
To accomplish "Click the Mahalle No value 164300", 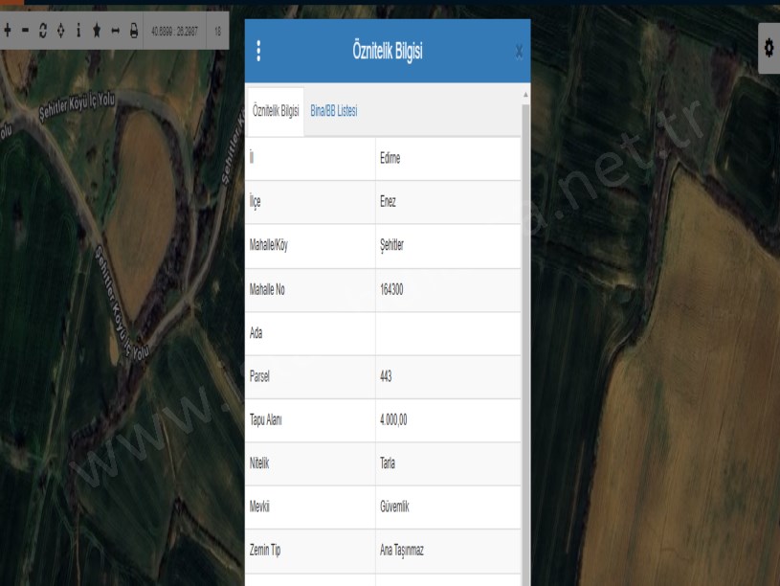I will point(448,290).
